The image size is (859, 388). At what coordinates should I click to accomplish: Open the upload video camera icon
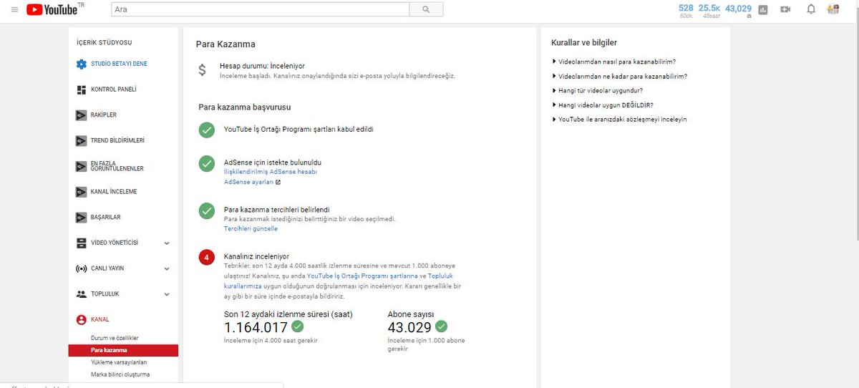click(x=785, y=9)
